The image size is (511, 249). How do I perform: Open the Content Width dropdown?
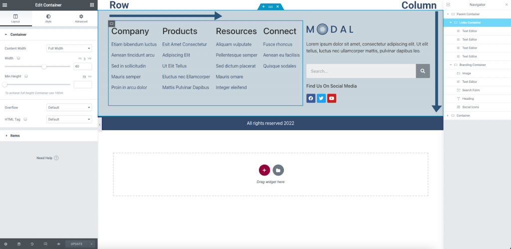click(69, 48)
